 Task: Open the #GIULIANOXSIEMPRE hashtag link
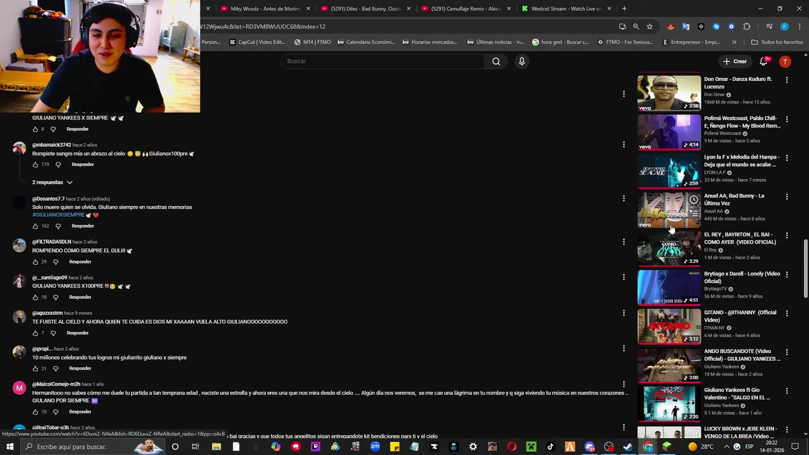click(58, 215)
